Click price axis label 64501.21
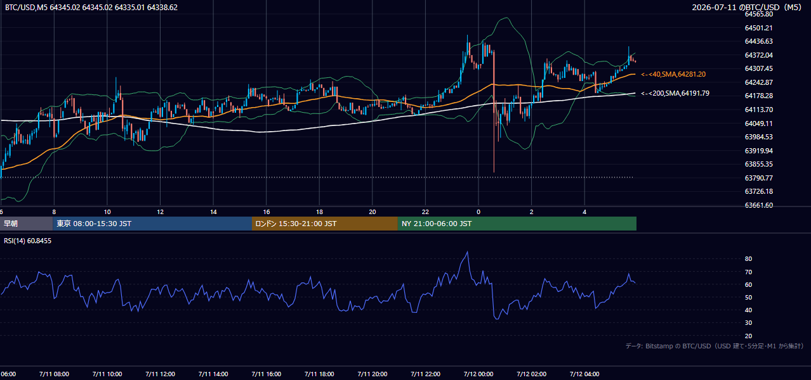The height and width of the screenshot is (380, 811). (x=759, y=28)
